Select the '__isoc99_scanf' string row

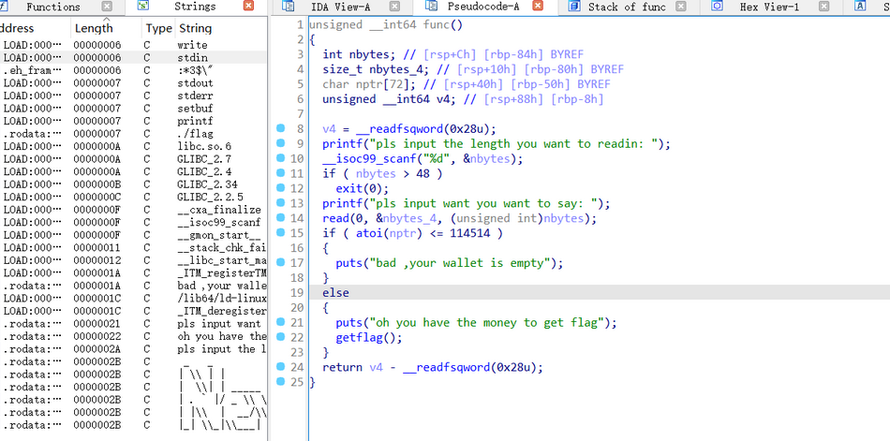(x=133, y=222)
